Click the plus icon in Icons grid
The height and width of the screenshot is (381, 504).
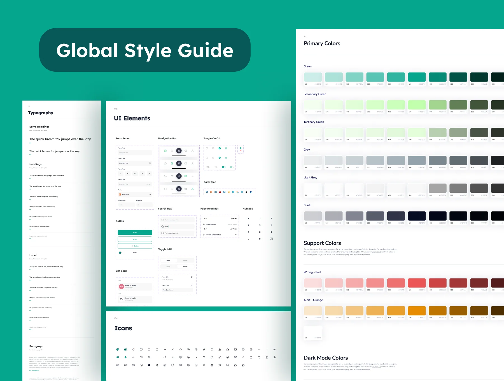click(165, 349)
